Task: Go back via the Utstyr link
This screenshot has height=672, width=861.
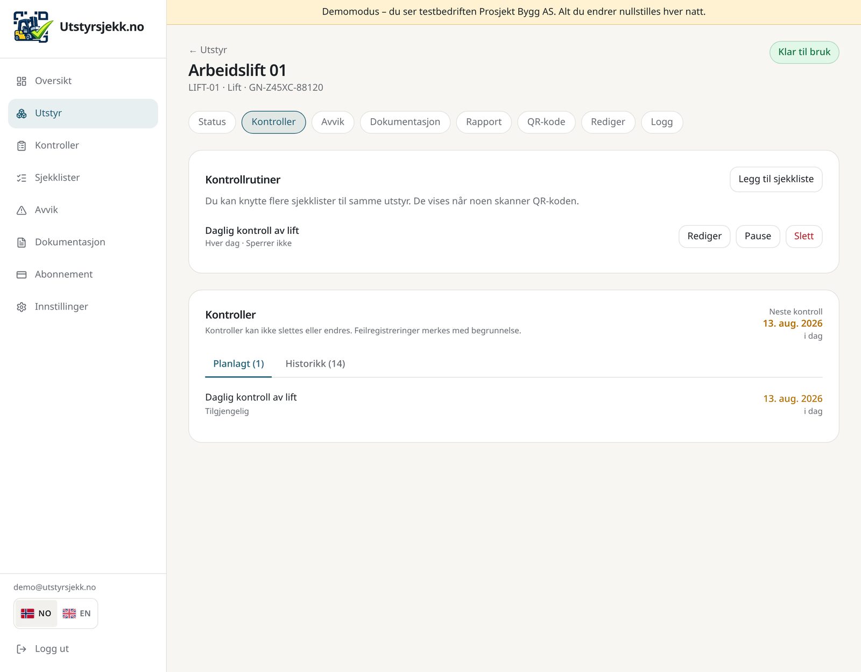Action: click(x=208, y=50)
